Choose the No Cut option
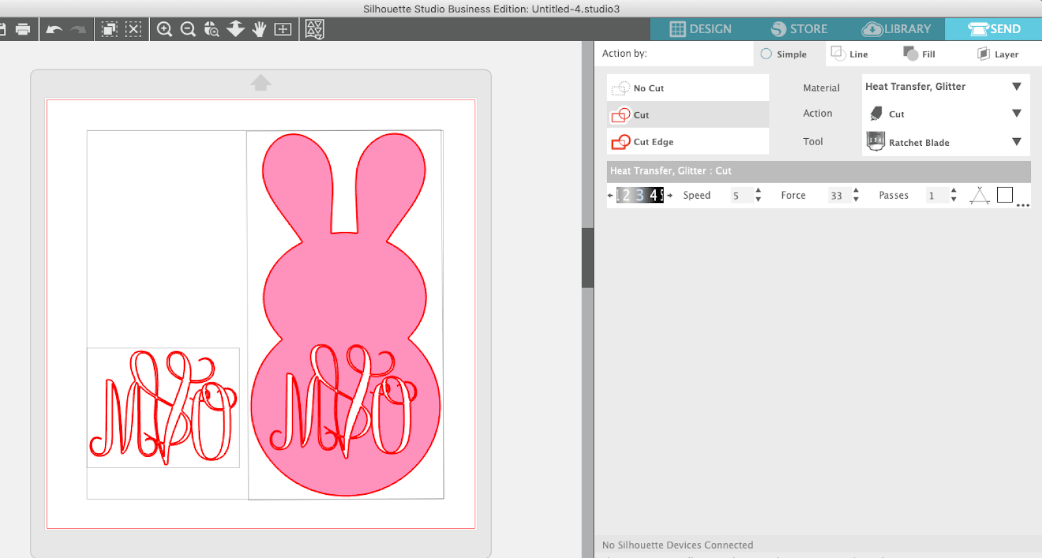The image size is (1042, 558). pos(688,88)
